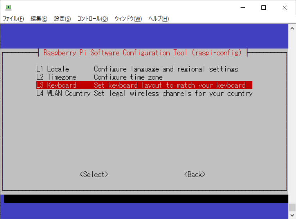Click the vertical scrollbar thumb

point(292,207)
